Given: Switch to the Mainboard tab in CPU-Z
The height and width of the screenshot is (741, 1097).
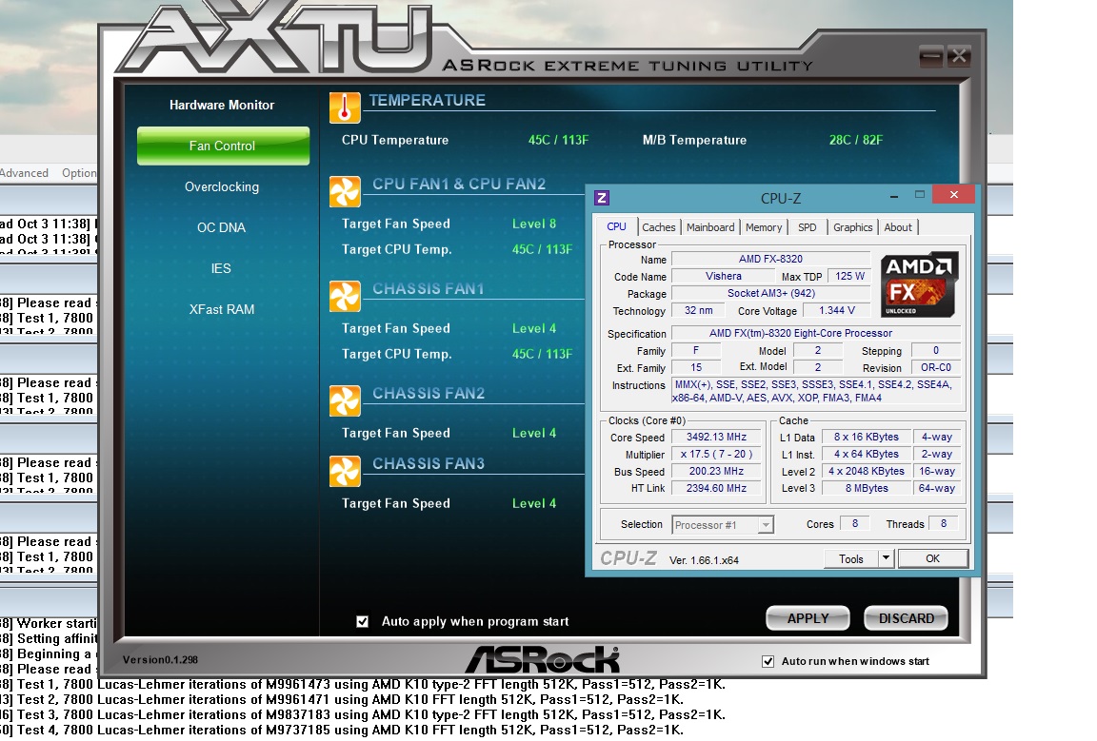Looking at the screenshot, I should coord(710,227).
